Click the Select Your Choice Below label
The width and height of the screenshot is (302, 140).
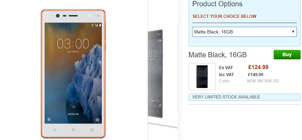pos(224,16)
